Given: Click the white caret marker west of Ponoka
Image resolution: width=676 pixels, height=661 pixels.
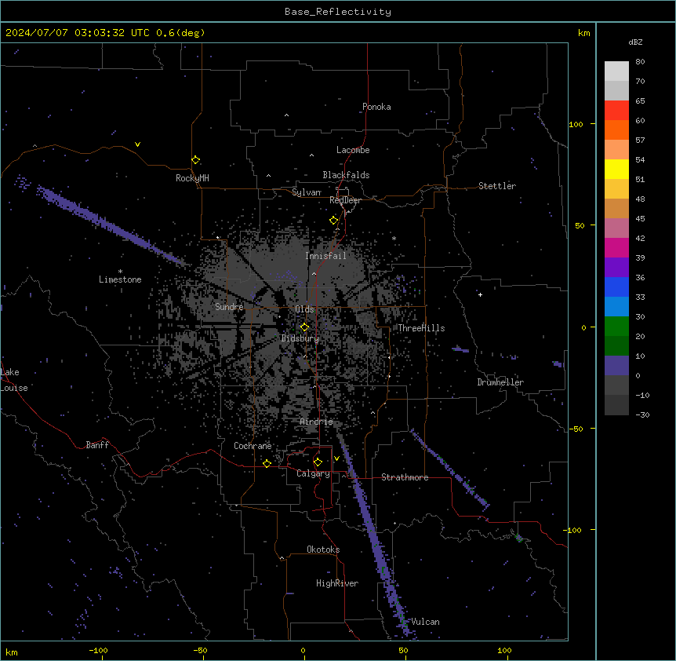Looking at the screenshot, I should (x=286, y=115).
